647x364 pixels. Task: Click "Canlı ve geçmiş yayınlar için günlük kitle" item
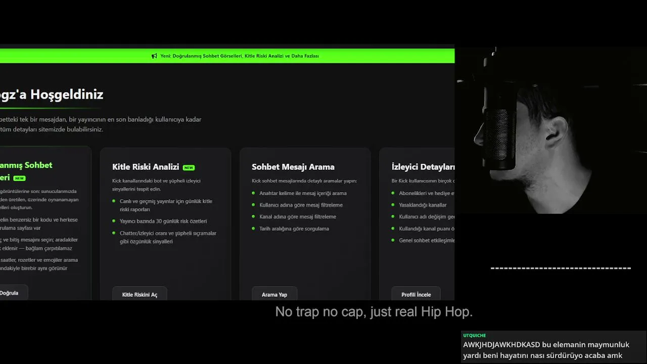click(x=166, y=205)
